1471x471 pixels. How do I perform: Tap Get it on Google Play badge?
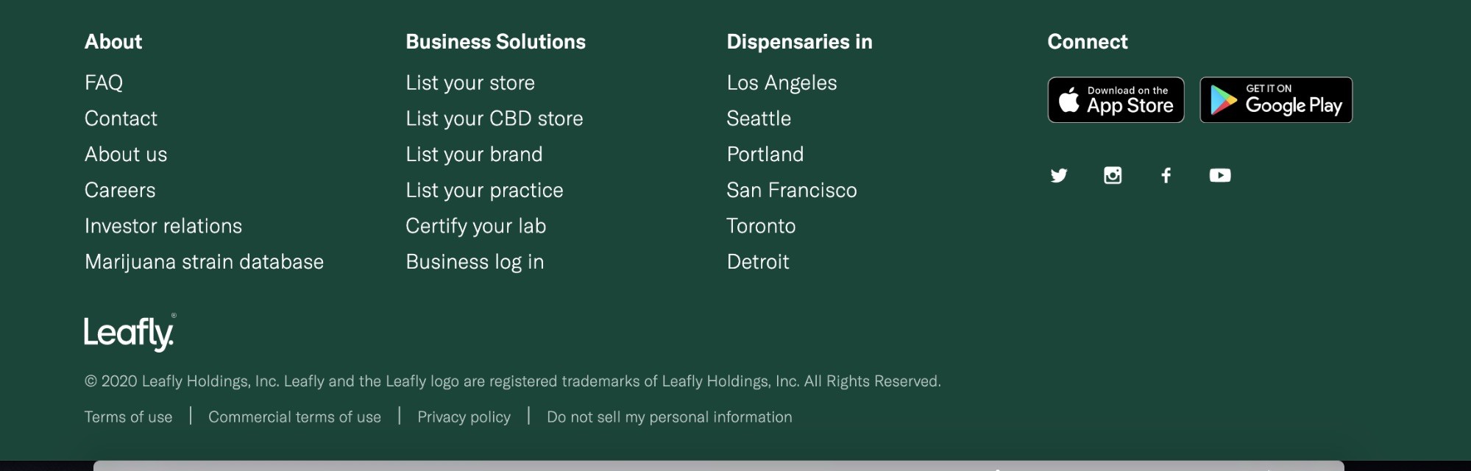[x=1276, y=100]
